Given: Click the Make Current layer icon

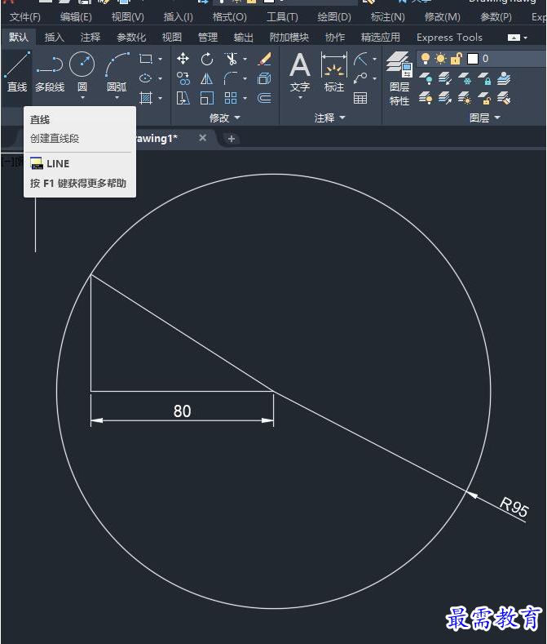Looking at the screenshot, I should pos(504,78).
